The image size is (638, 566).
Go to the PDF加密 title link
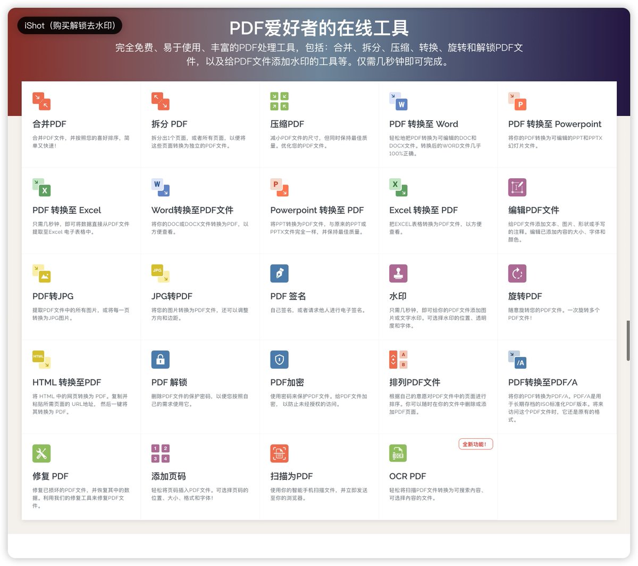pos(287,382)
